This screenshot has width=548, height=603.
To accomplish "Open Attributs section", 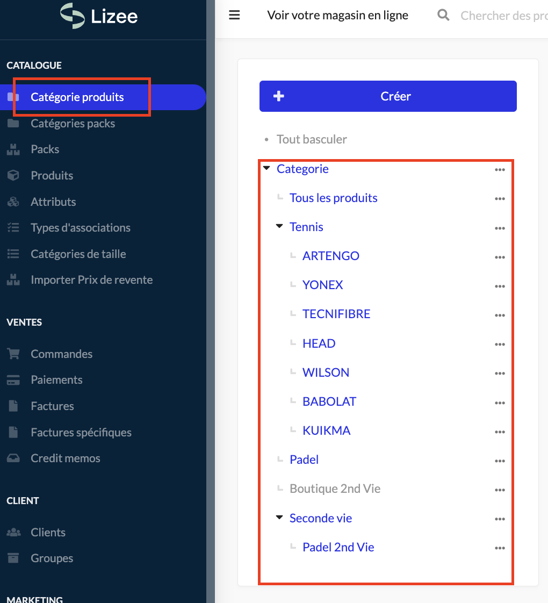I will pyautogui.click(x=53, y=202).
